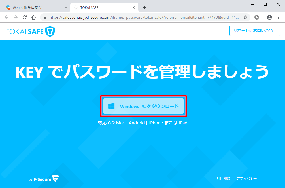Image resolution: width=285 pixels, height=188 pixels.
Task: Switch to the Webmail 受信箱 tab
Action: (35, 7)
